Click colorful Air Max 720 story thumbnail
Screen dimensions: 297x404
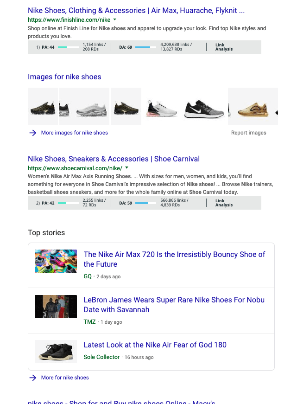click(x=56, y=261)
